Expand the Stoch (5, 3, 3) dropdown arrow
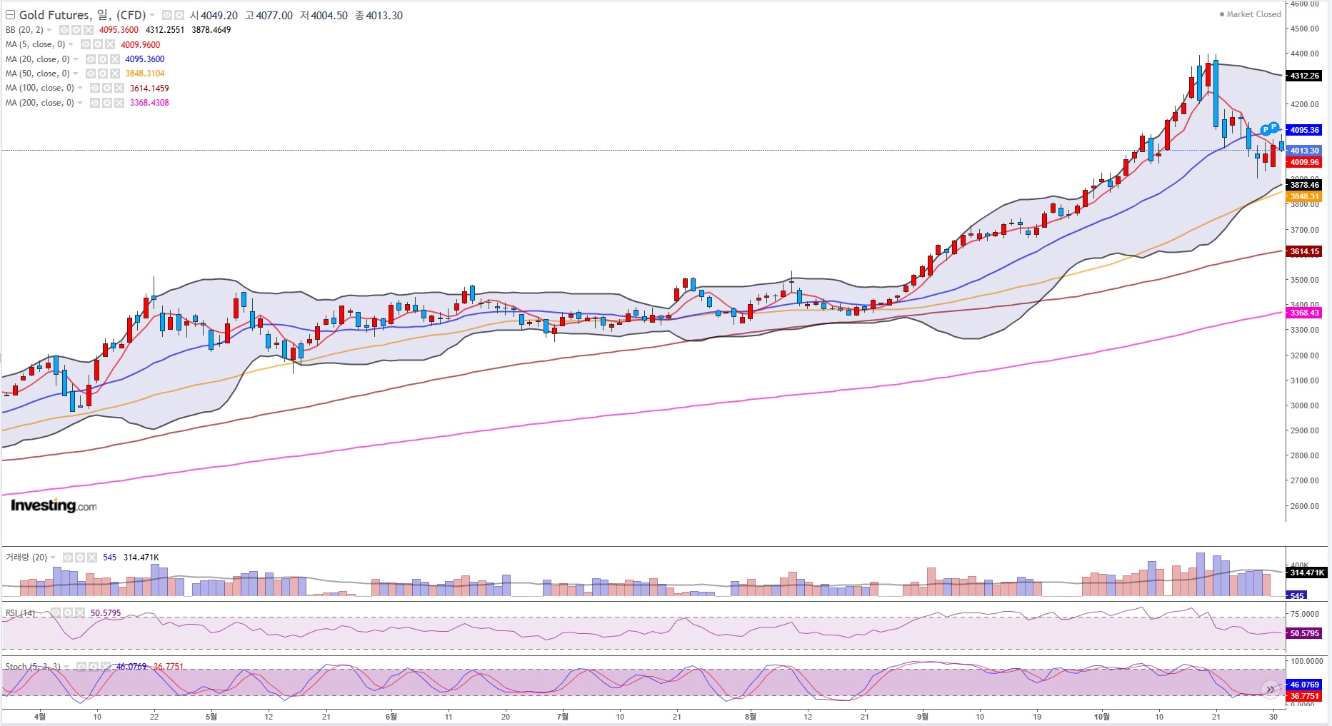Screen dimensions: 1332x726 [x=66, y=667]
